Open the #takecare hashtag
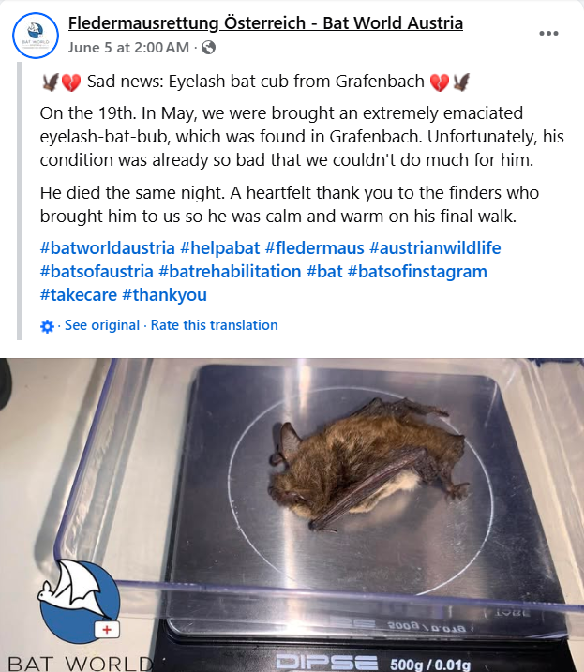 79,295
